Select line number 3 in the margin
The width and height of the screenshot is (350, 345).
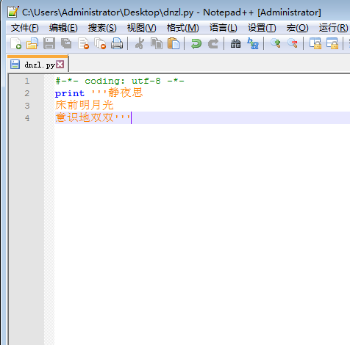[x=27, y=106]
